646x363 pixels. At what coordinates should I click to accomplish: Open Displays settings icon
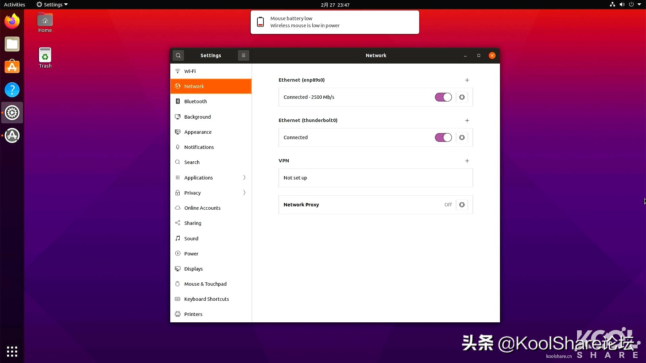(178, 269)
